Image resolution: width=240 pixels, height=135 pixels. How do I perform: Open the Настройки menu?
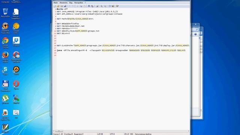78,3
